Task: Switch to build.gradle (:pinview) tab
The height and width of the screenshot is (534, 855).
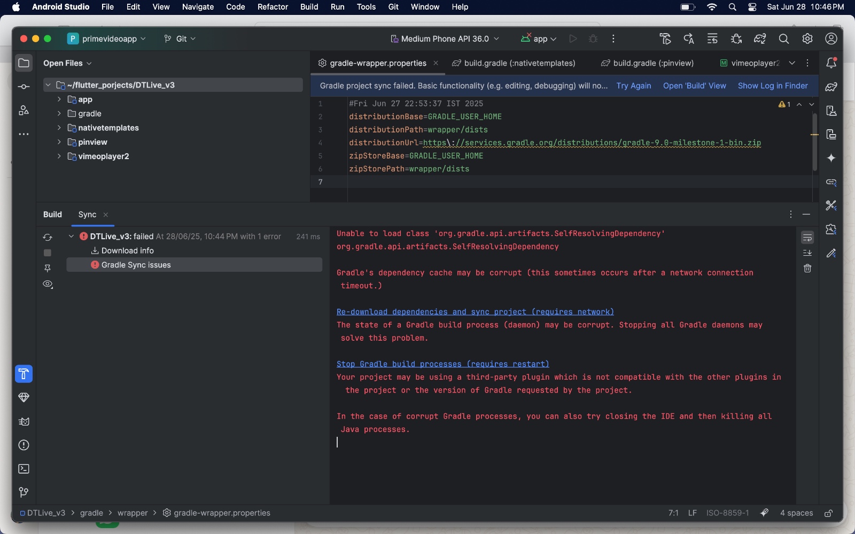Action: pyautogui.click(x=648, y=63)
